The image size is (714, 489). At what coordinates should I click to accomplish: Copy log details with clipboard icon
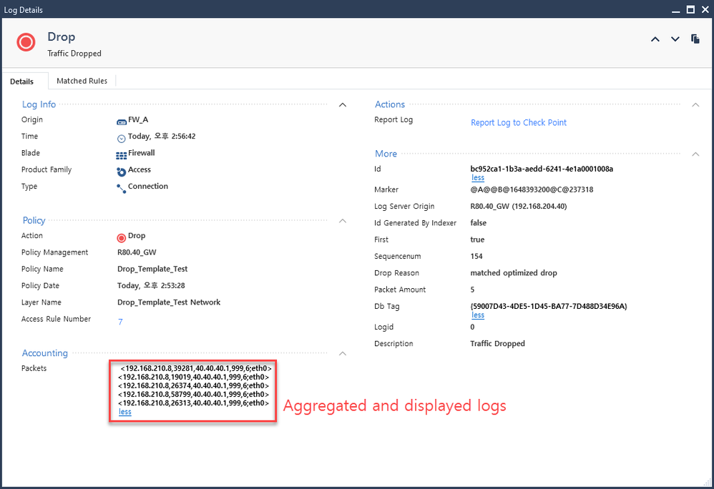click(695, 39)
